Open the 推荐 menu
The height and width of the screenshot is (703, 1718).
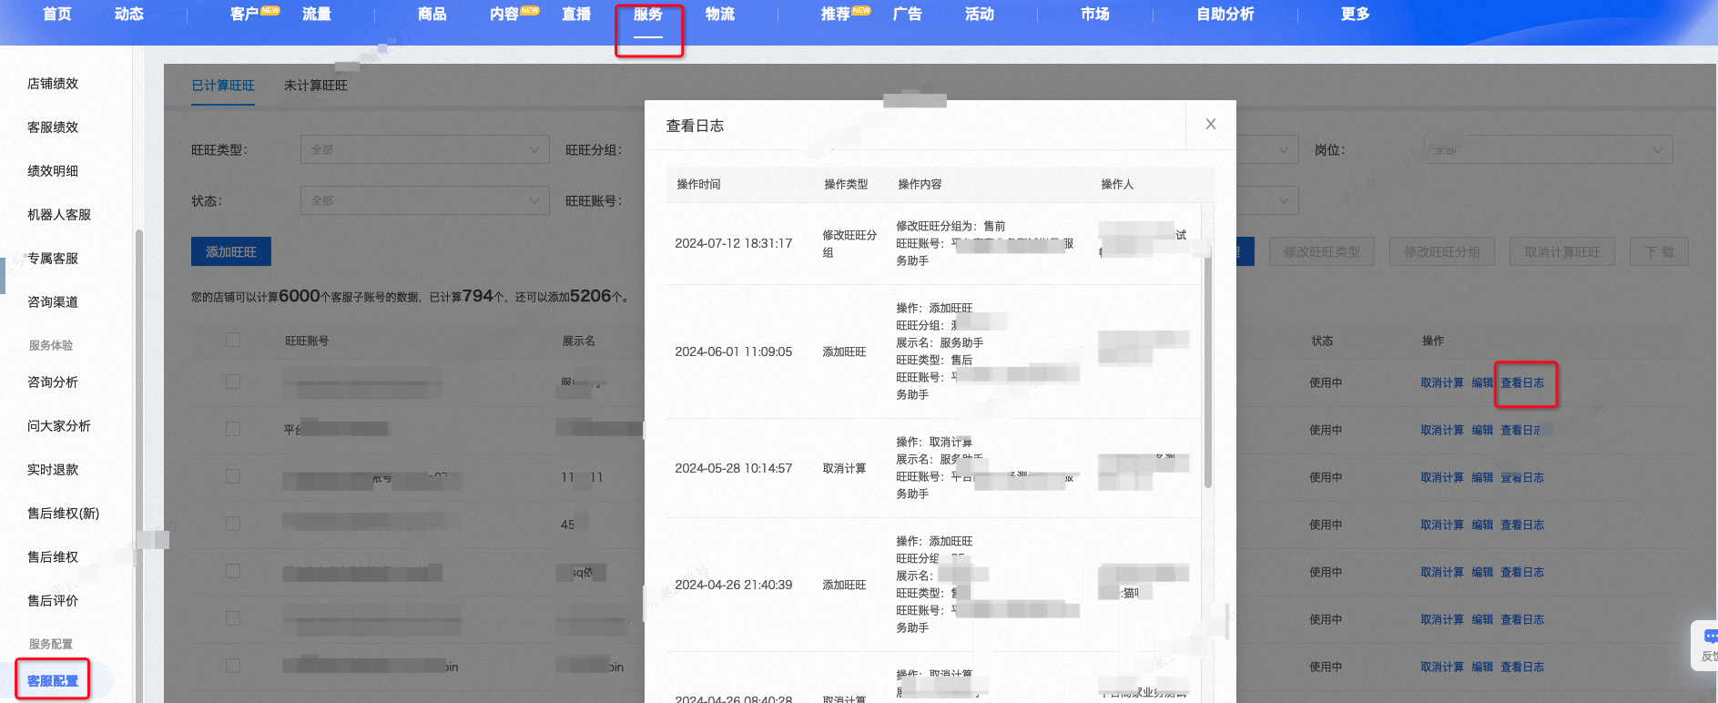[x=836, y=14]
